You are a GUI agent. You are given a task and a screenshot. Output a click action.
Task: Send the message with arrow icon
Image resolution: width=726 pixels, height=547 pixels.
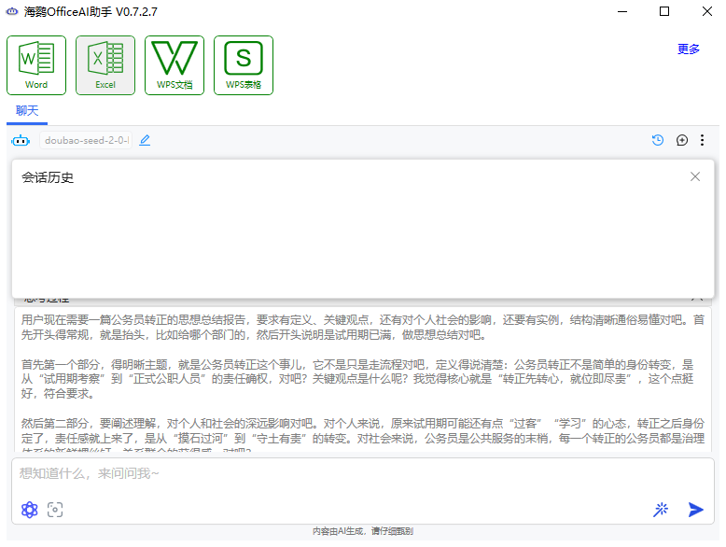click(695, 510)
